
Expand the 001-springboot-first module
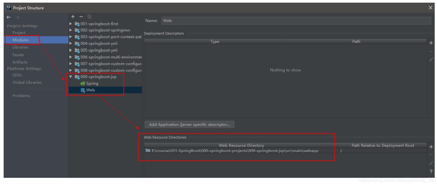click(71, 24)
